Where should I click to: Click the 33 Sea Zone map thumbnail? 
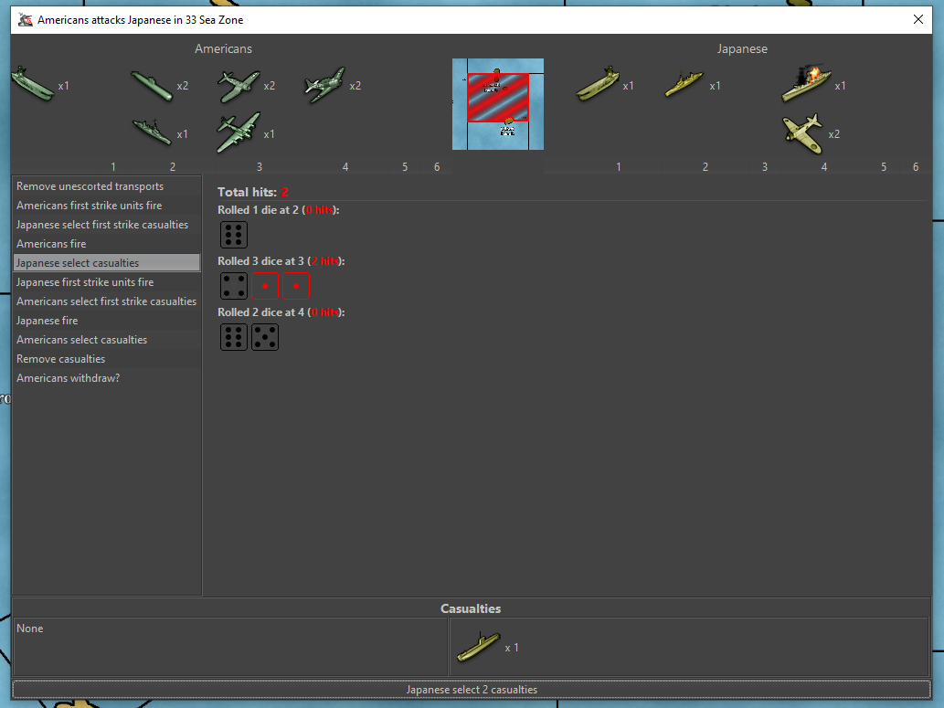[x=498, y=104]
